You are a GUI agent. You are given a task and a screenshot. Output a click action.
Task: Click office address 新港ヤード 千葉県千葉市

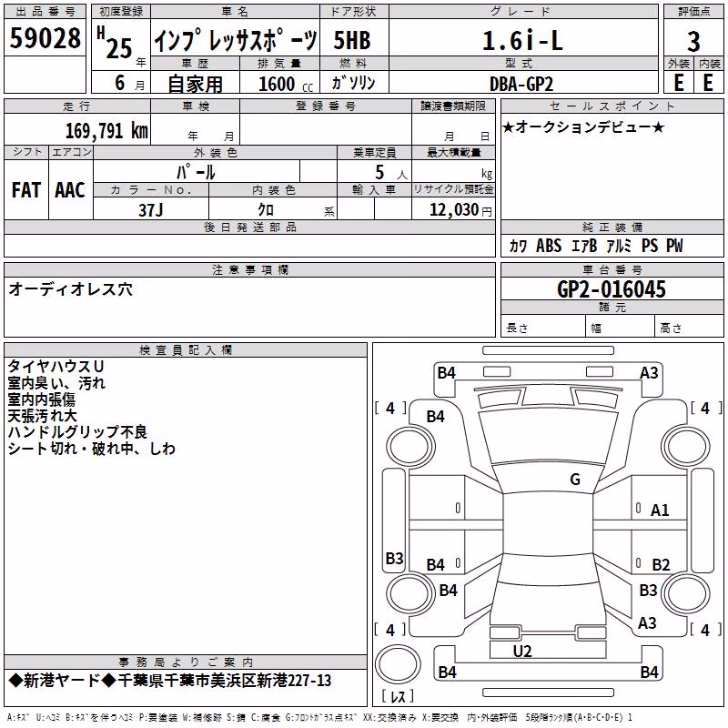click(170, 680)
